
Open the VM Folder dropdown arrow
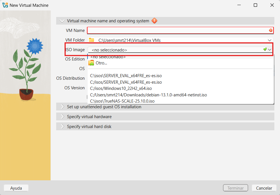[x=270, y=40]
